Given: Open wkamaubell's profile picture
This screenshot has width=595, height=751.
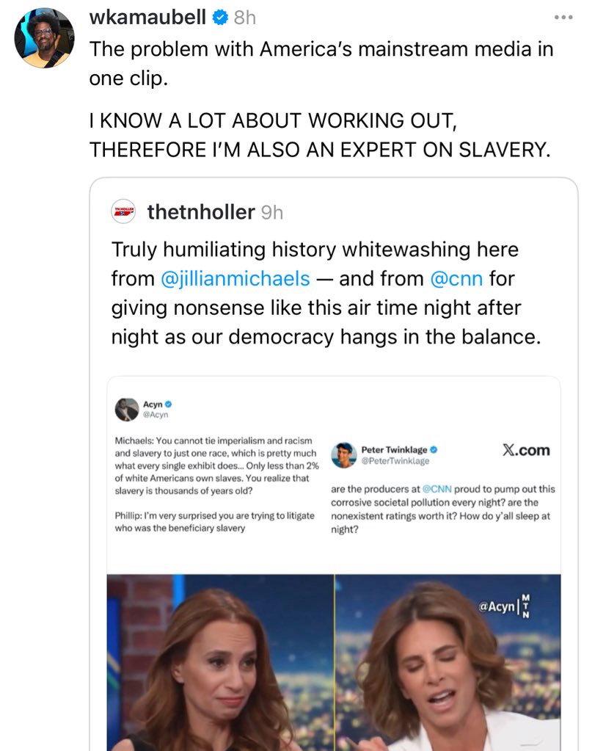Looking at the screenshot, I should click(x=44, y=38).
